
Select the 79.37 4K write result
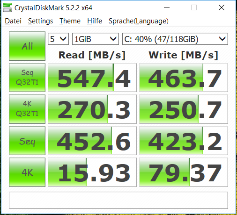tap(184, 172)
